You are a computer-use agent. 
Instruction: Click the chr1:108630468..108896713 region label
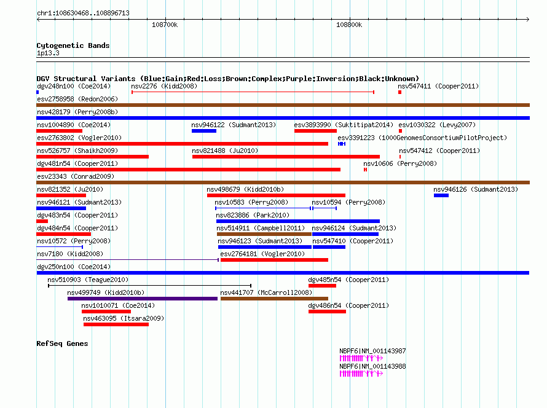[x=83, y=13]
